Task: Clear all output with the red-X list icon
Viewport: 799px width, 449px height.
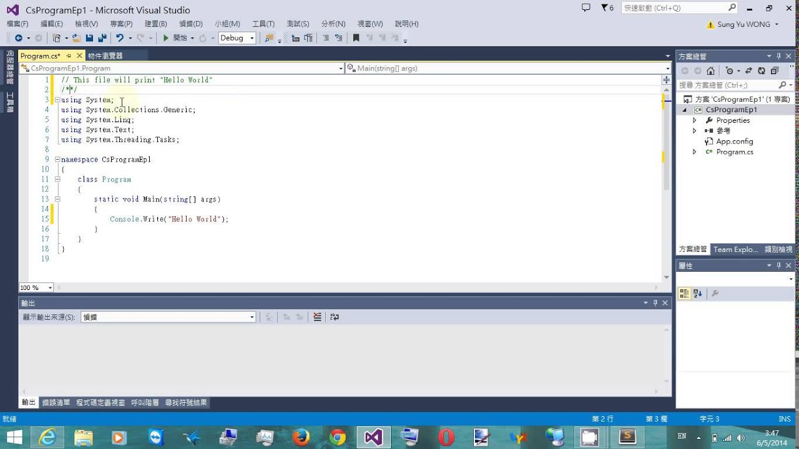Action: [317, 317]
